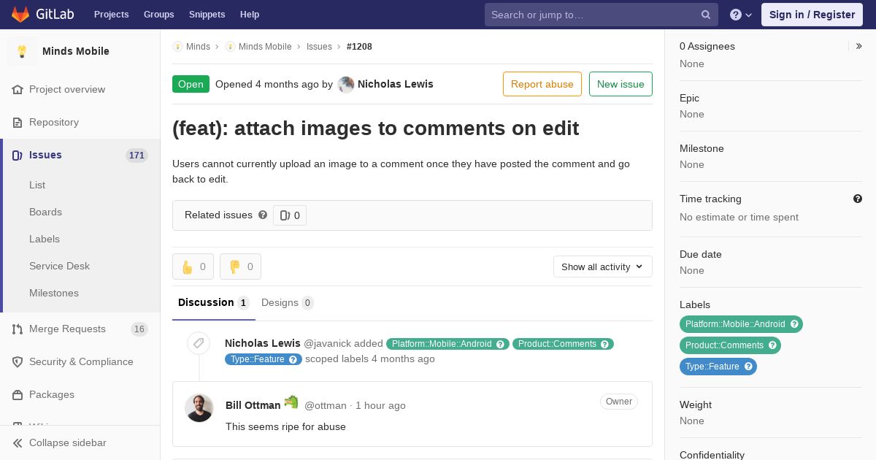This screenshot has height=460, width=876.
Task: Open the Projects menu
Action: pos(111,15)
